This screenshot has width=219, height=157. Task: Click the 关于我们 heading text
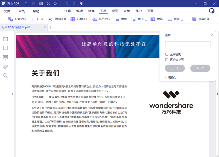click(x=46, y=73)
